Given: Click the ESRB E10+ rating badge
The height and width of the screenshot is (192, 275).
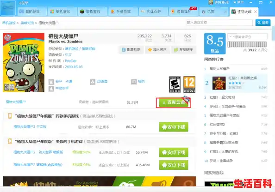Looking at the screenshot, I should pyautogui.click(x=175, y=84).
